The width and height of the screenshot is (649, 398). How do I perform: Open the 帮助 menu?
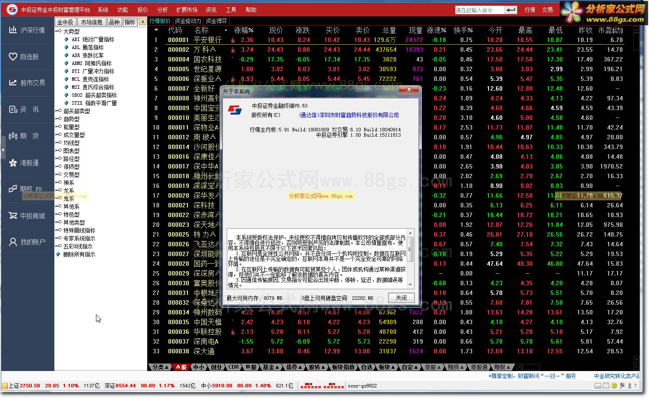click(x=251, y=10)
